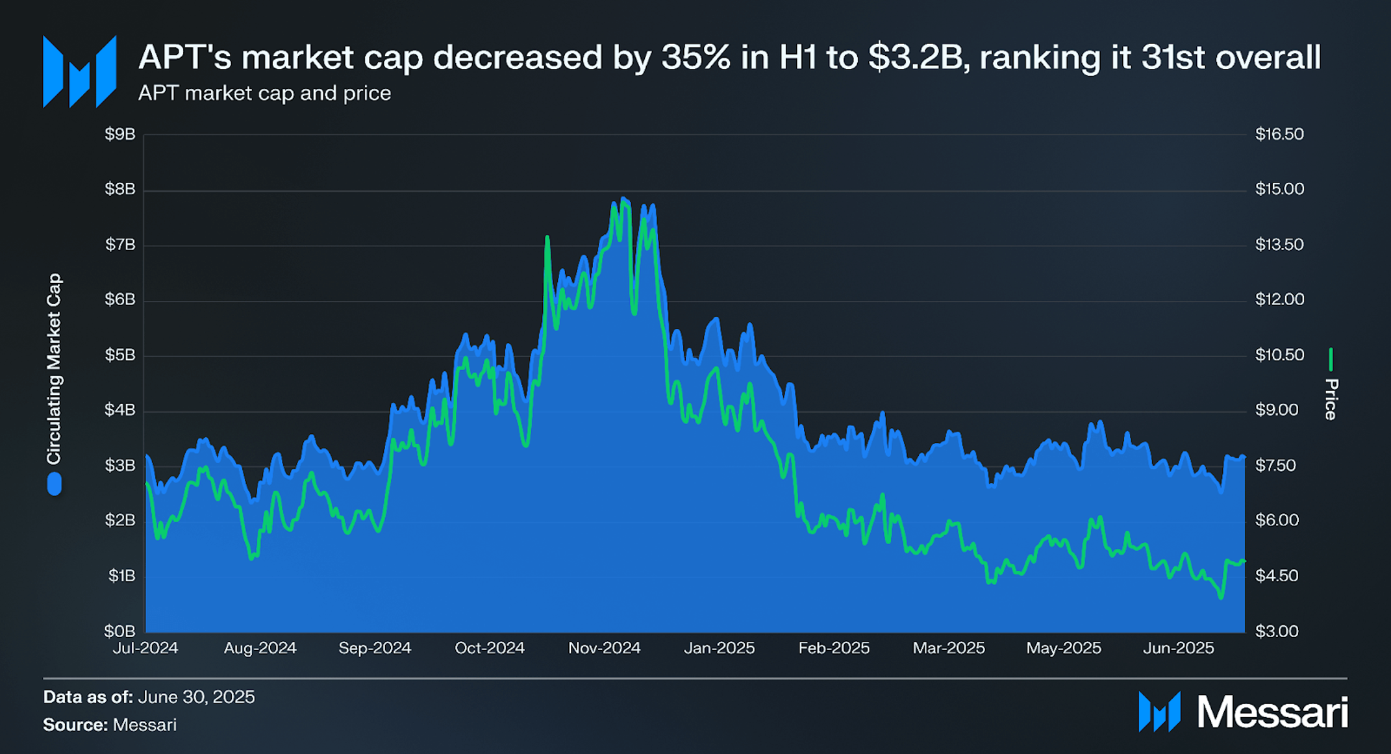Select the Jul-2024 x-axis label
The width and height of the screenshot is (1391, 754).
pos(145,648)
